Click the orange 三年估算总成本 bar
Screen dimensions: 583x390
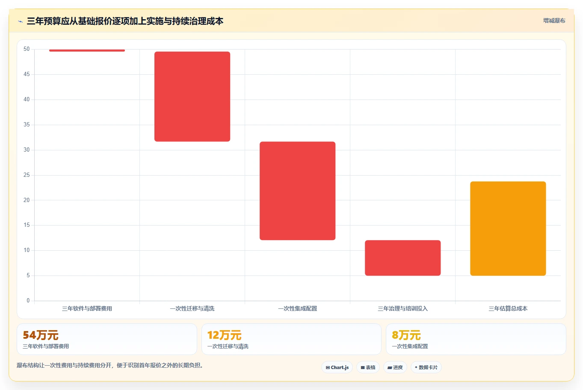508,229
